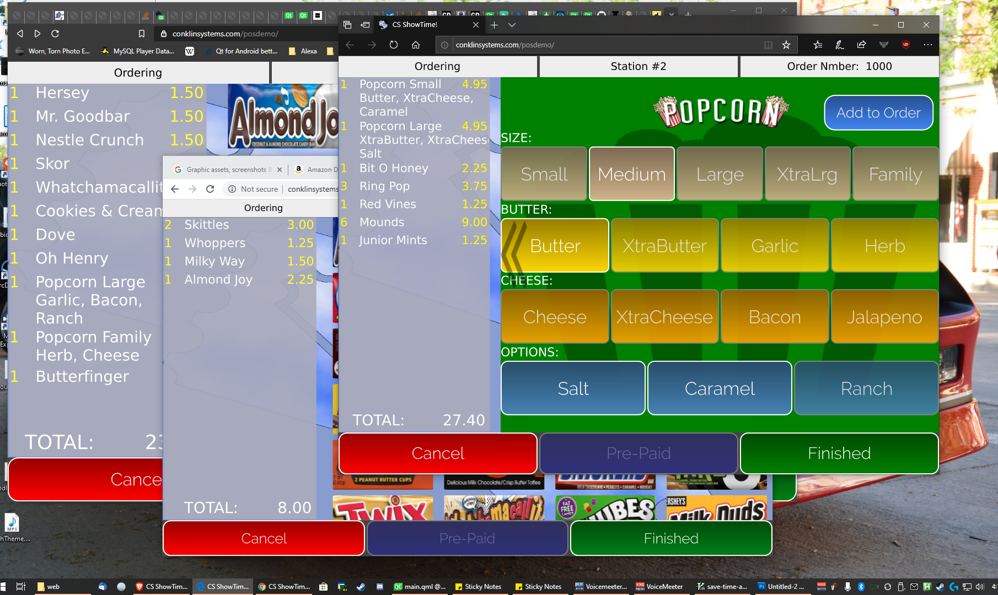
Task: Click the Edge share icon
Action: click(861, 45)
